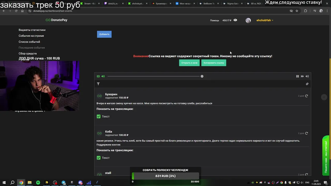Image resolution: width=331 pixels, height=186 pixels.
Task: Open File Explorer from taskbar
Action: [29, 183]
